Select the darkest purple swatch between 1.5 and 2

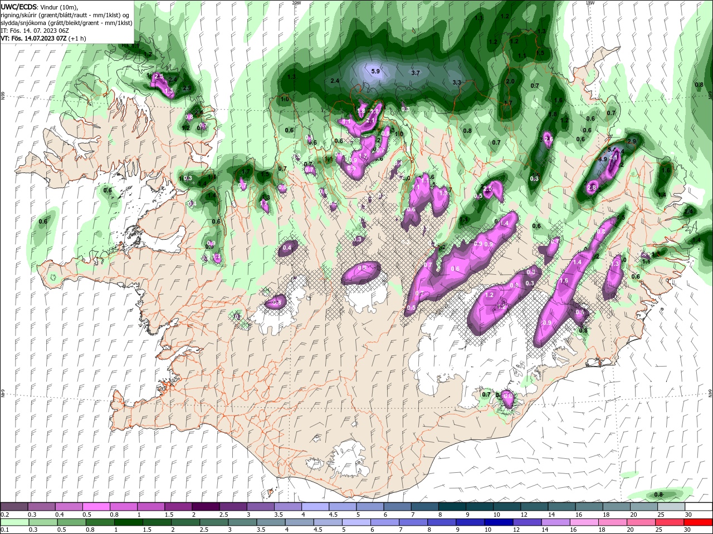point(206,506)
